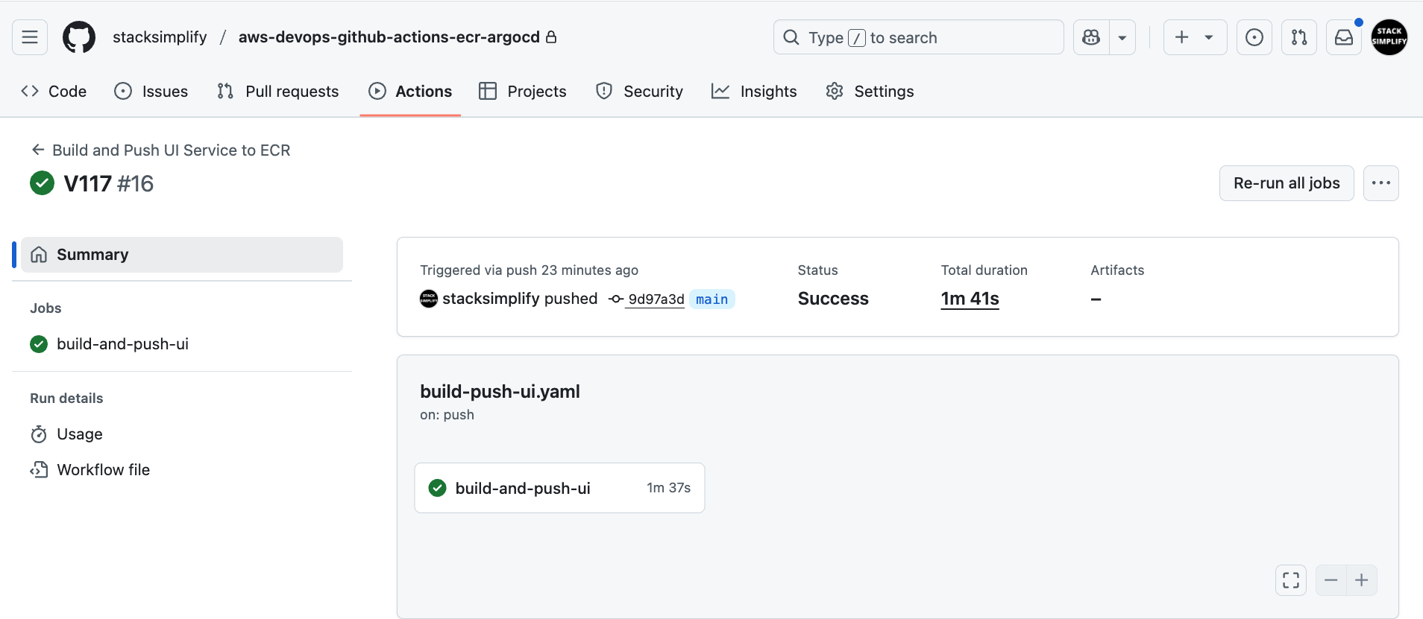1423x619 pixels.
Task: Open the three-dot run options menu
Action: click(x=1381, y=183)
